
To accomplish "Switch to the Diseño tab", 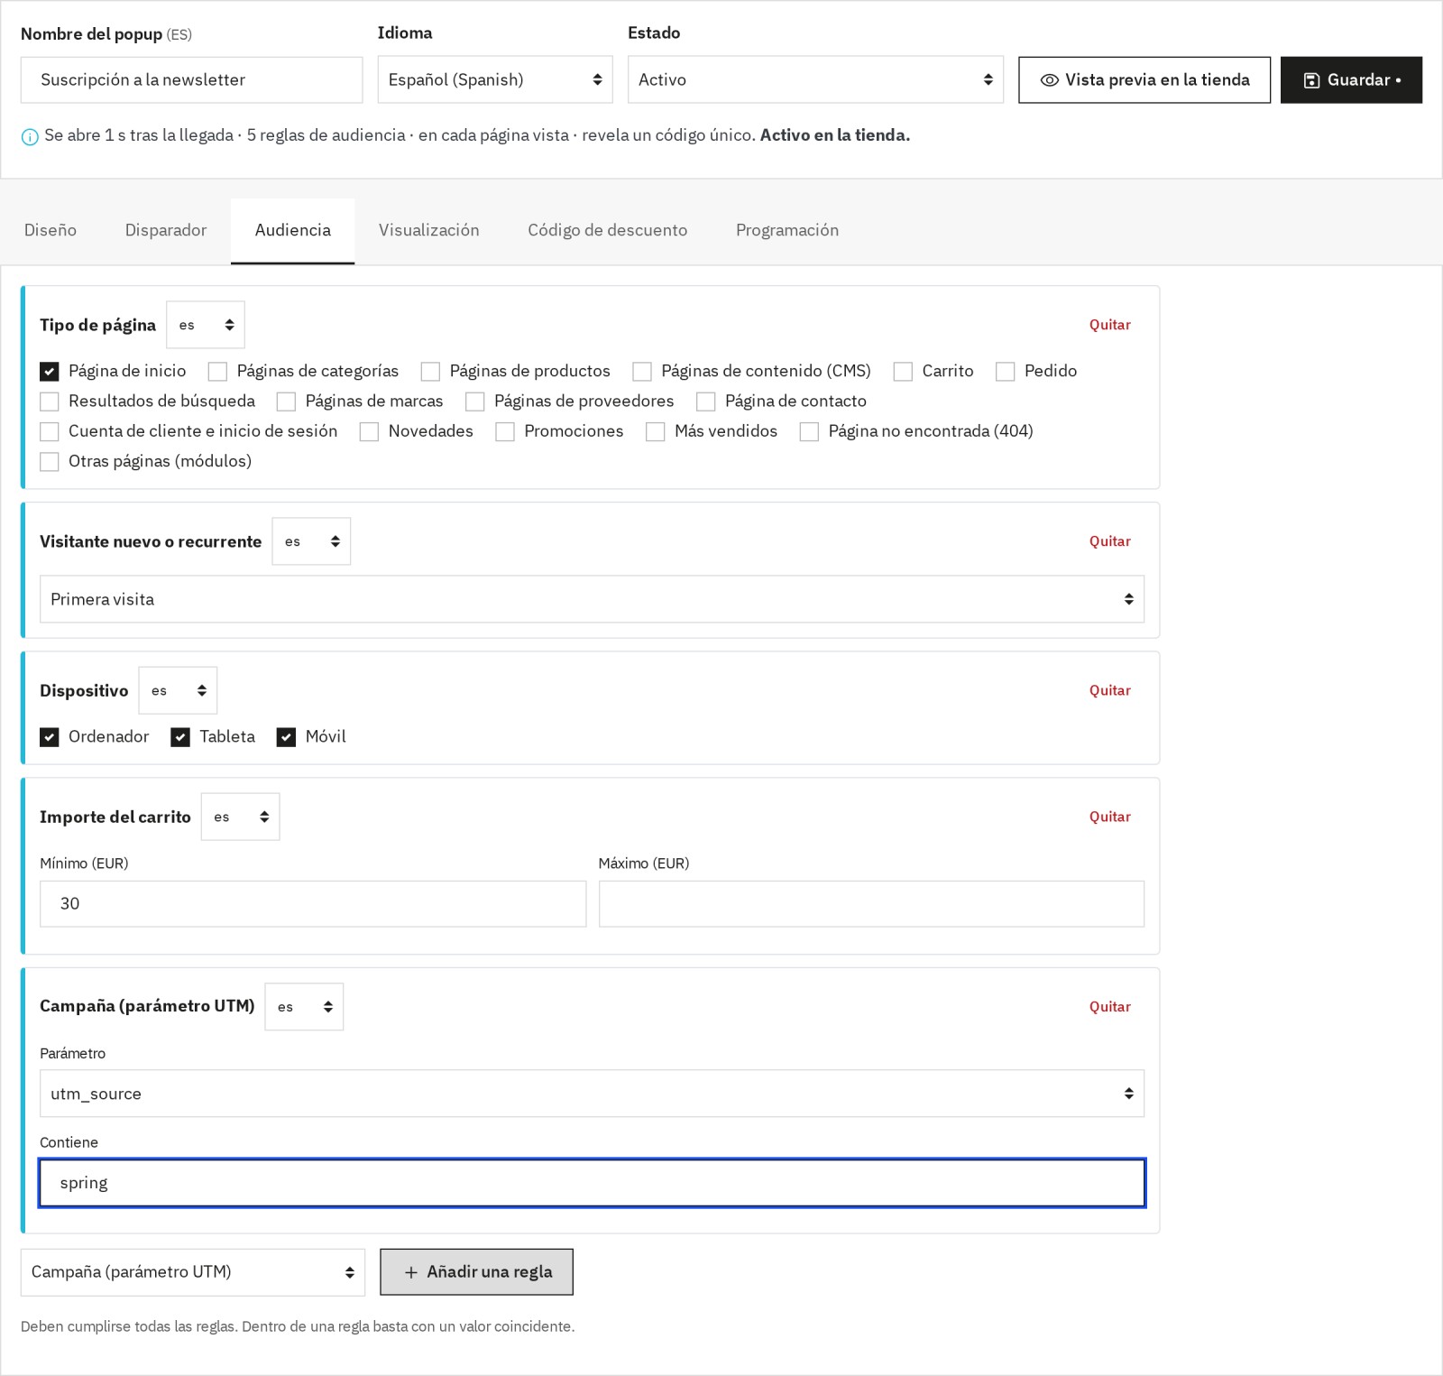I will (51, 230).
